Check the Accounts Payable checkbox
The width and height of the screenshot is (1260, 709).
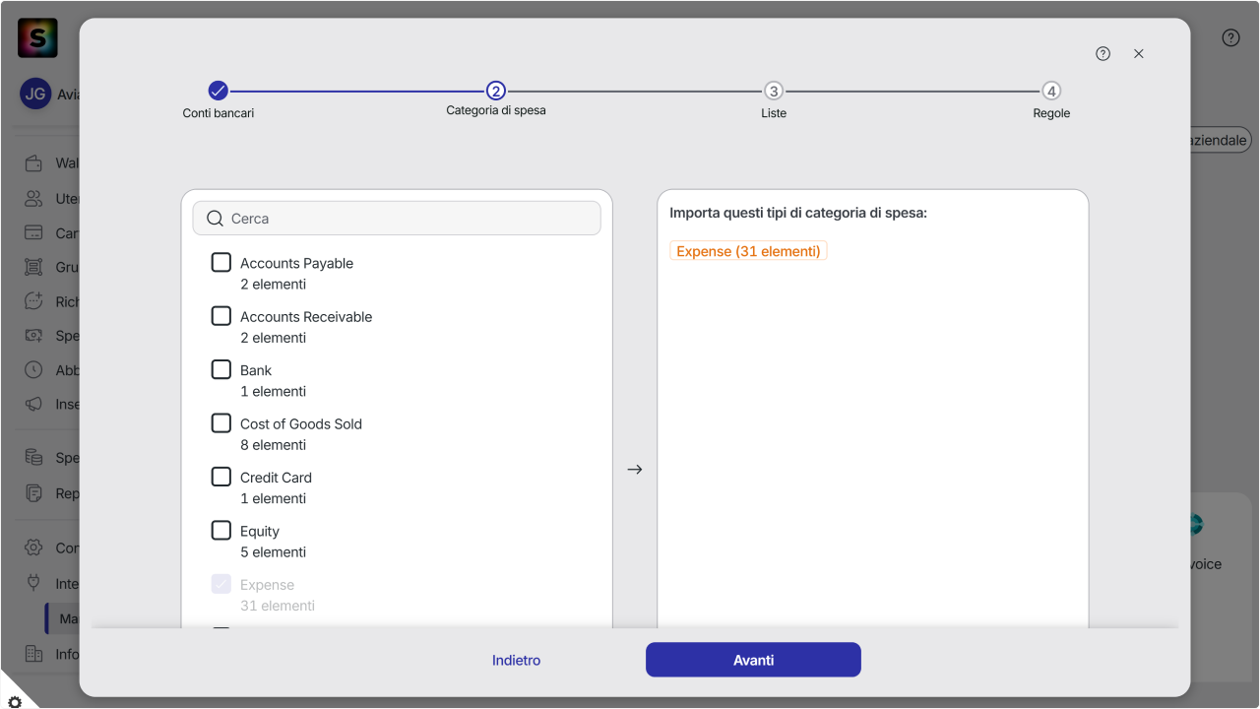221,263
